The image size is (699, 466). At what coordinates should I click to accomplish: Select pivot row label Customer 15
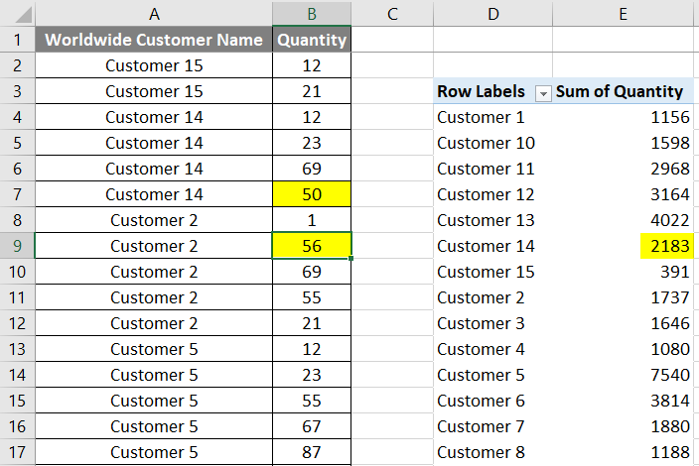tap(493, 272)
